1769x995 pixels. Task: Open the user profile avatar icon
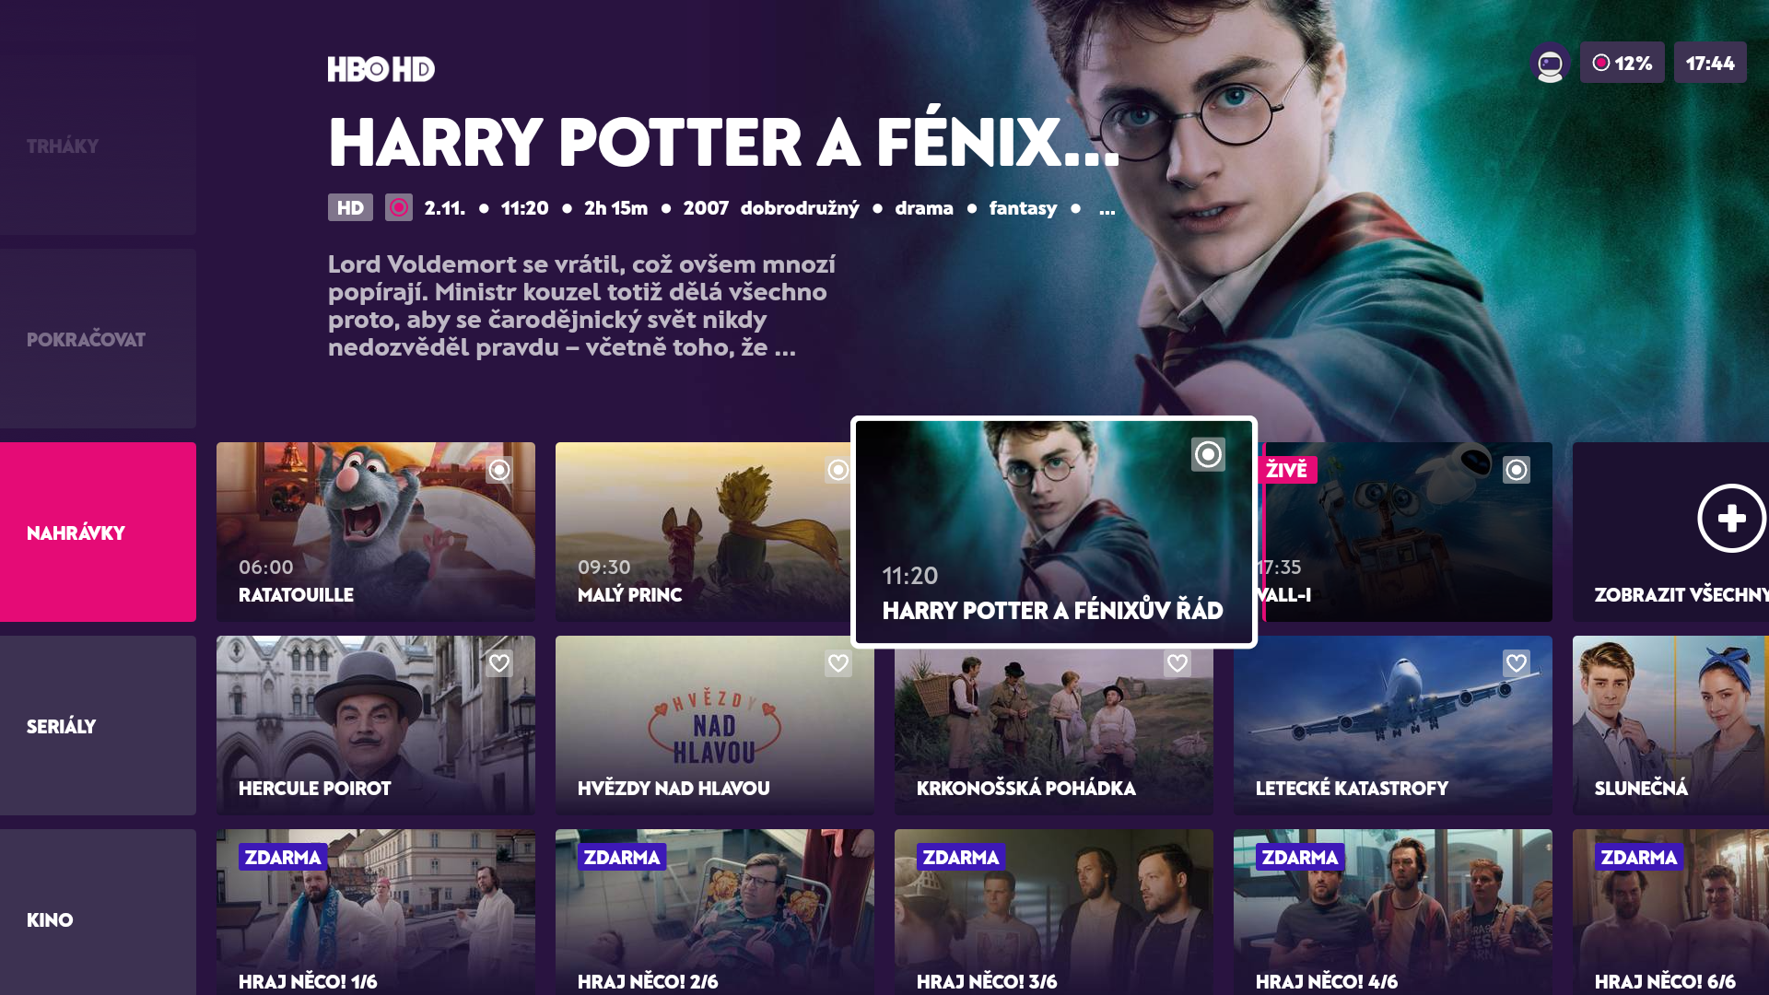pos(1550,63)
